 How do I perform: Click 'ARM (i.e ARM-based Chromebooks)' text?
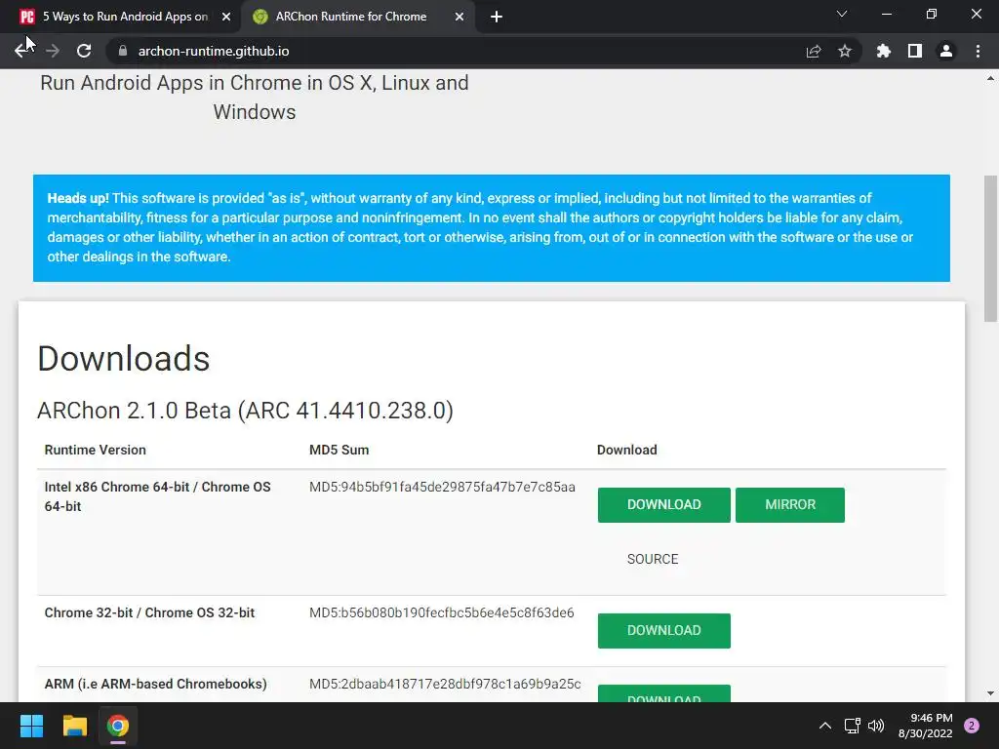pyautogui.click(x=155, y=684)
